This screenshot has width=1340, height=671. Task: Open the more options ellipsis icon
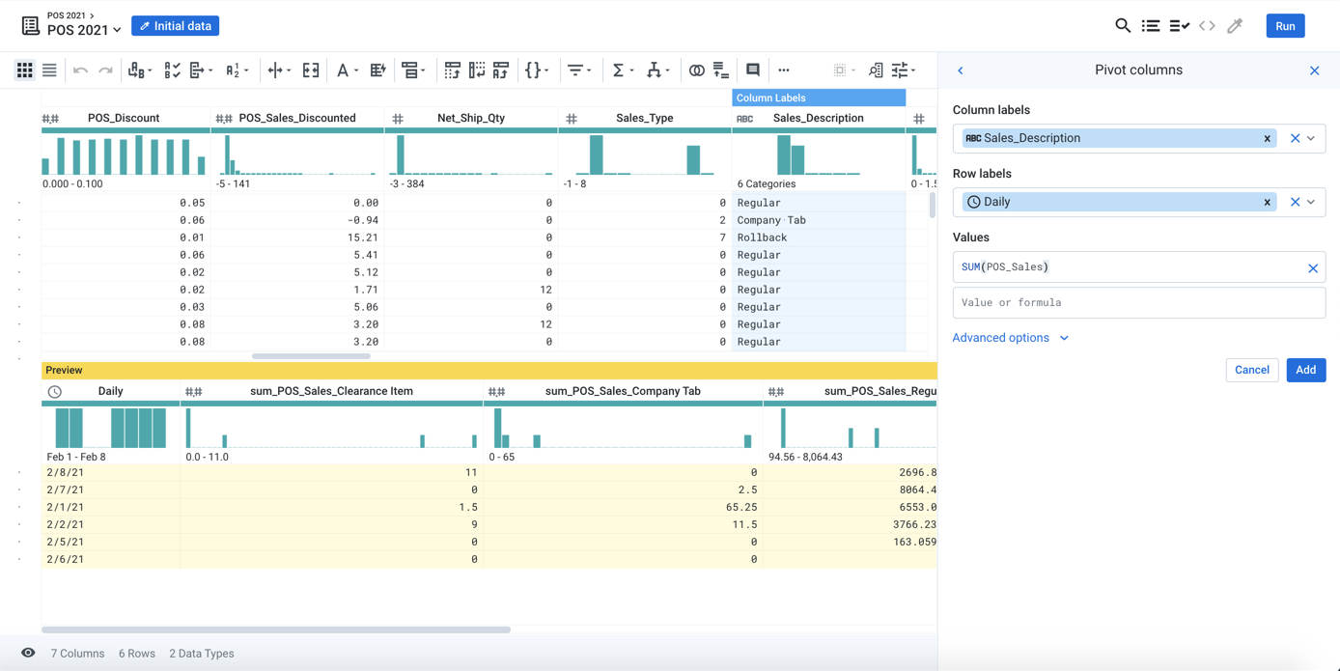pos(784,70)
